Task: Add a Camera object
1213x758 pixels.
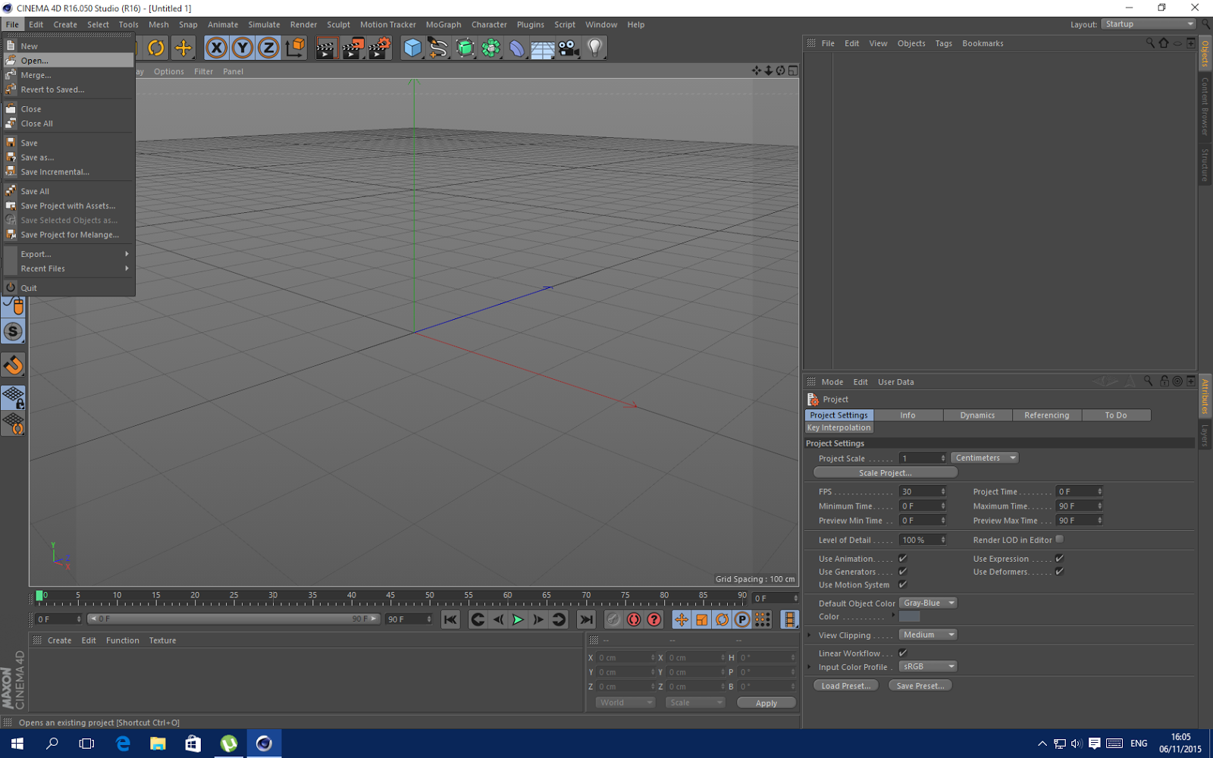Action: (569, 48)
